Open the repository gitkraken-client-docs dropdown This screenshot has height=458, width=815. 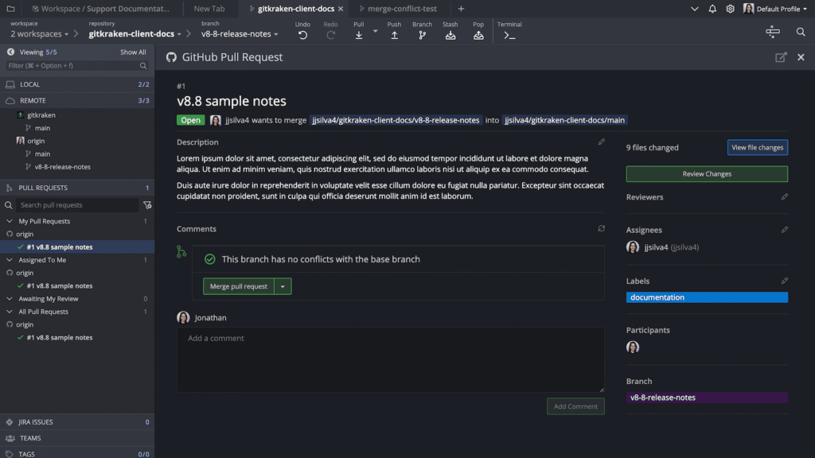pyautogui.click(x=135, y=33)
